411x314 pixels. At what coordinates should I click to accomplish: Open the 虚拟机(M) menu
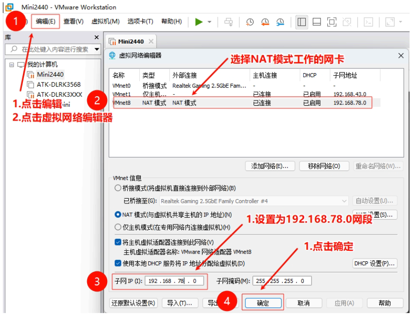click(x=105, y=22)
